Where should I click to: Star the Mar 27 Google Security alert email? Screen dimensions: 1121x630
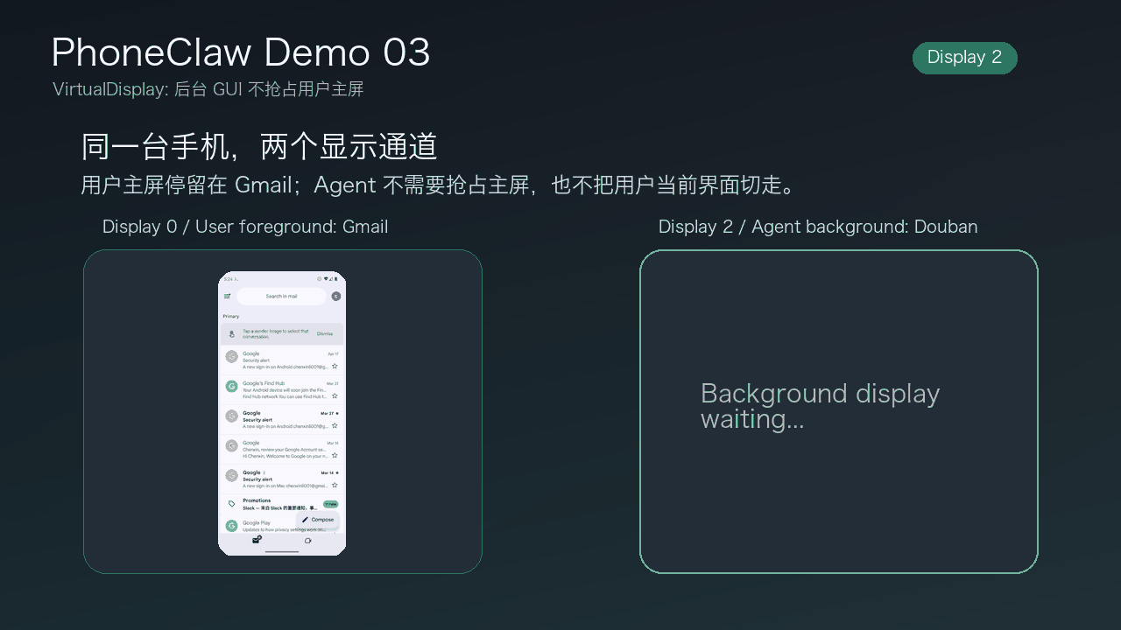pos(335,426)
